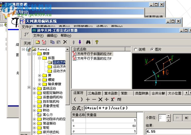Viewport: 191px width, 135px height.
Task: Select the 活塞曲柄机构 tree item
Action: click(x=53, y=97)
